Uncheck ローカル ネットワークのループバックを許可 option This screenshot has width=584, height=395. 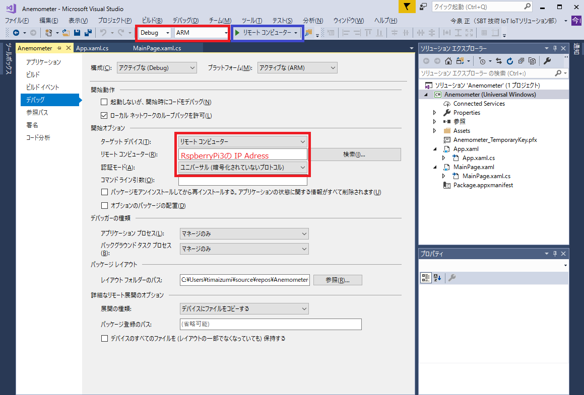pos(104,115)
